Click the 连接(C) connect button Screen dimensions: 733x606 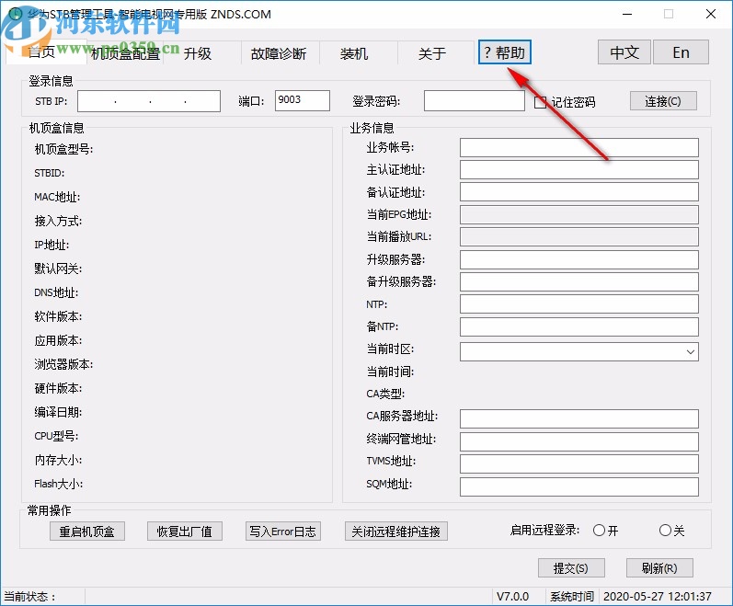[663, 101]
